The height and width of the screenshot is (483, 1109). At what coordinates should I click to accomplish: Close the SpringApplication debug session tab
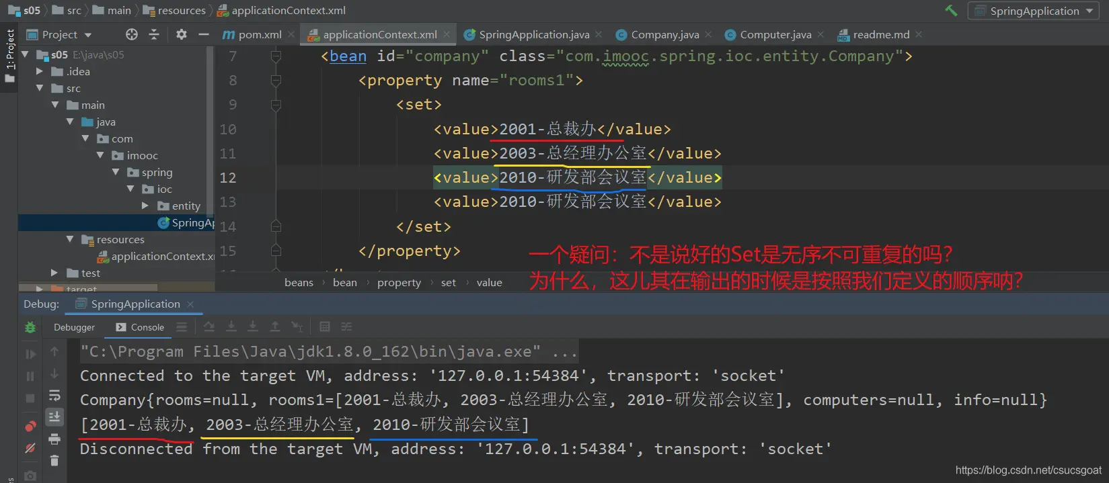pos(190,304)
